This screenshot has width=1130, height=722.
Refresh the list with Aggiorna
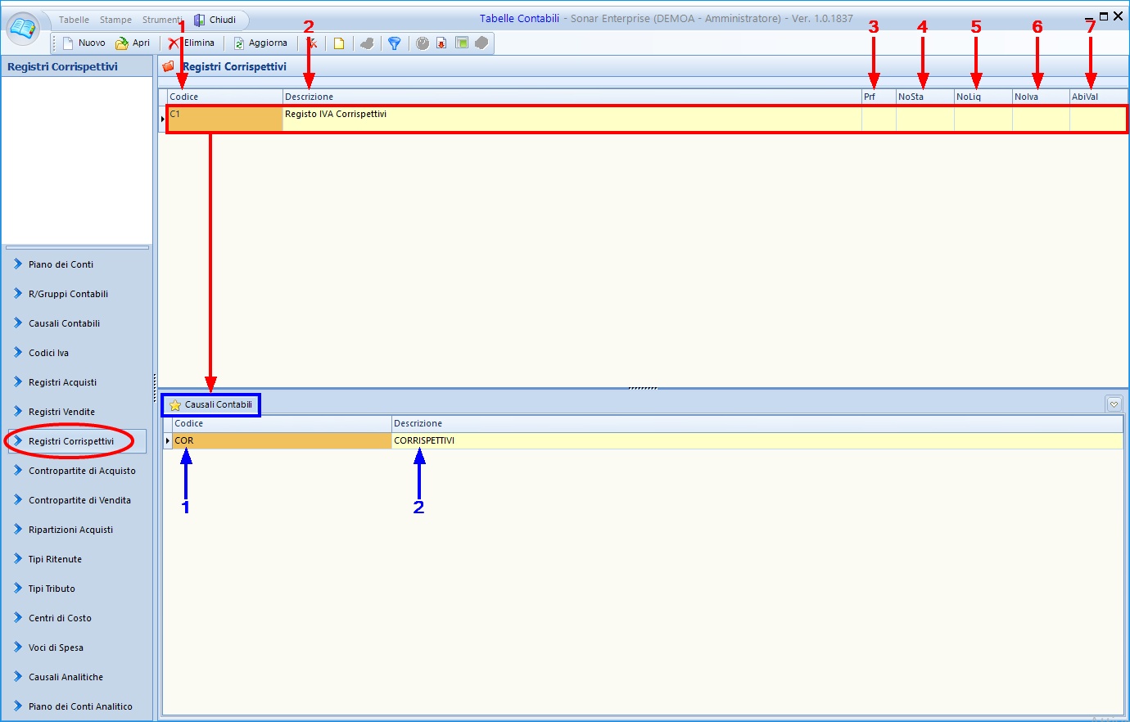260,43
